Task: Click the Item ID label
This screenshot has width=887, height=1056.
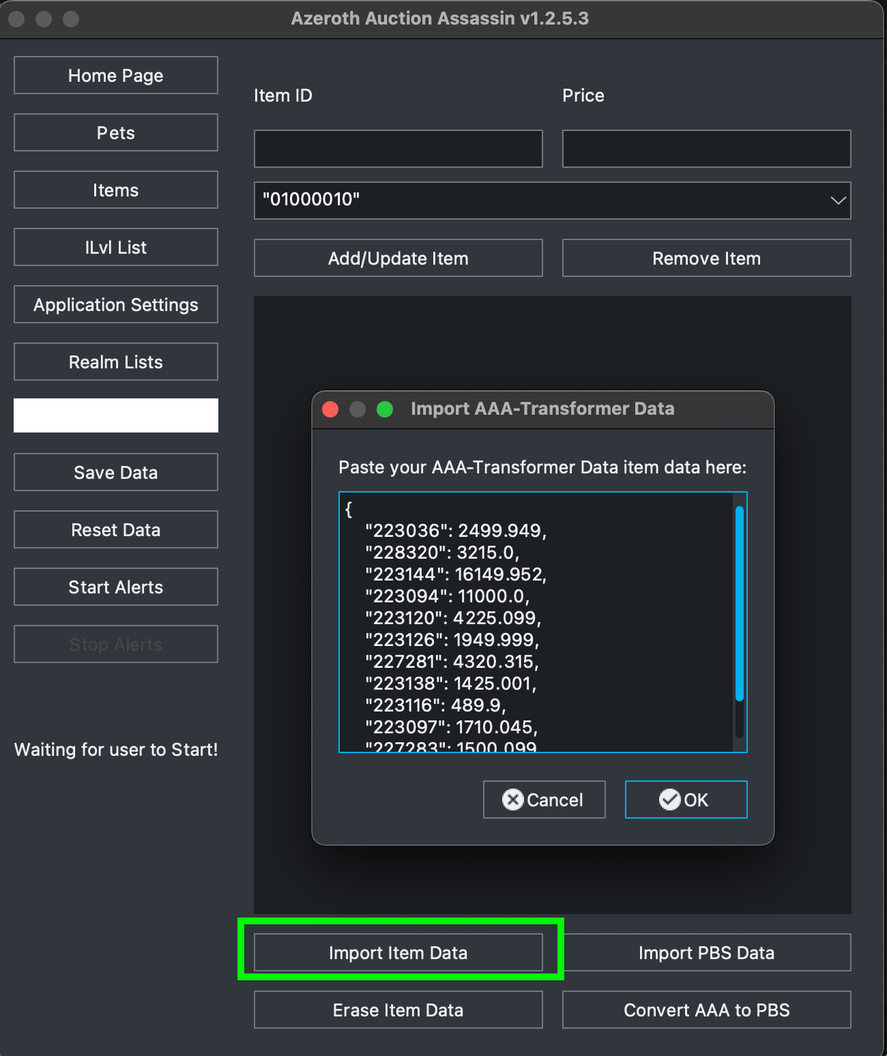Action: (x=283, y=96)
